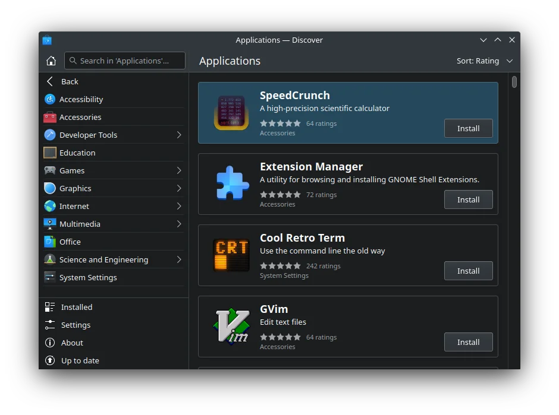Click the Discover app icon in title bar

tap(48, 40)
